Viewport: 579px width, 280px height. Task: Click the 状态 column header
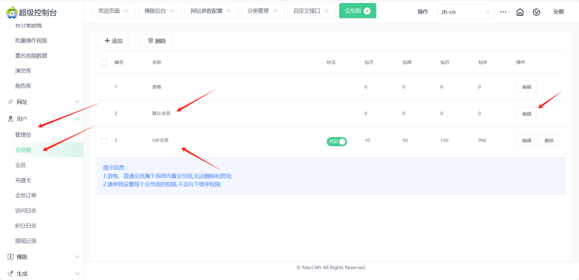pyautogui.click(x=331, y=62)
